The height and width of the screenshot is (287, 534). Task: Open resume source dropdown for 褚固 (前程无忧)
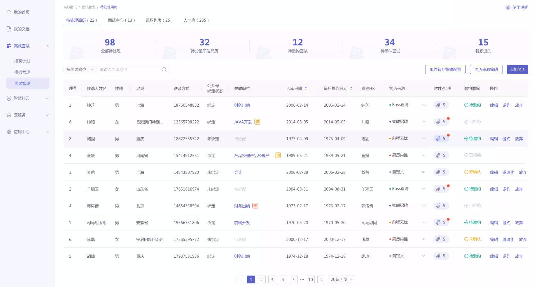point(424,139)
